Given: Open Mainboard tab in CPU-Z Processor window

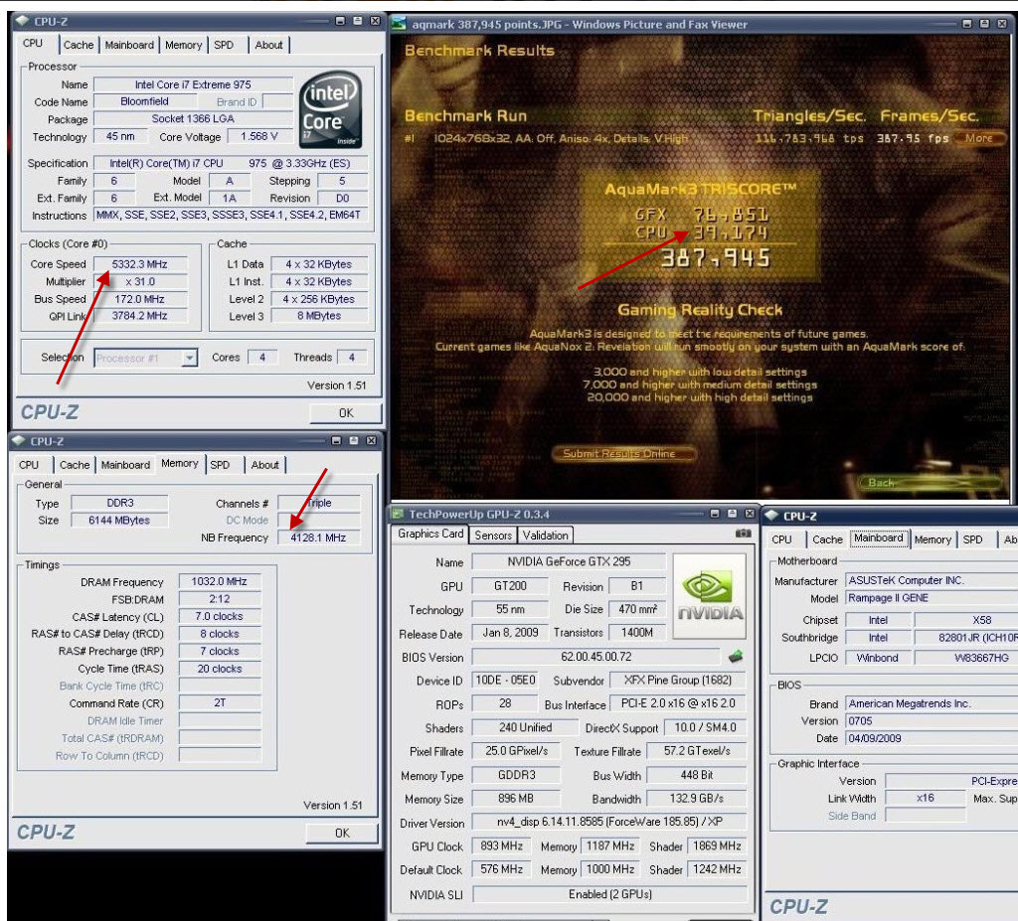Looking at the screenshot, I should [129, 45].
